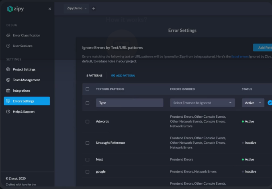Close the sidebar with the X icon
This screenshot has height=189, width=272.
50,9
